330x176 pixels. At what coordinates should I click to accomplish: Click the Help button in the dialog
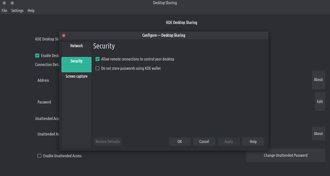click(x=253, y=141)
